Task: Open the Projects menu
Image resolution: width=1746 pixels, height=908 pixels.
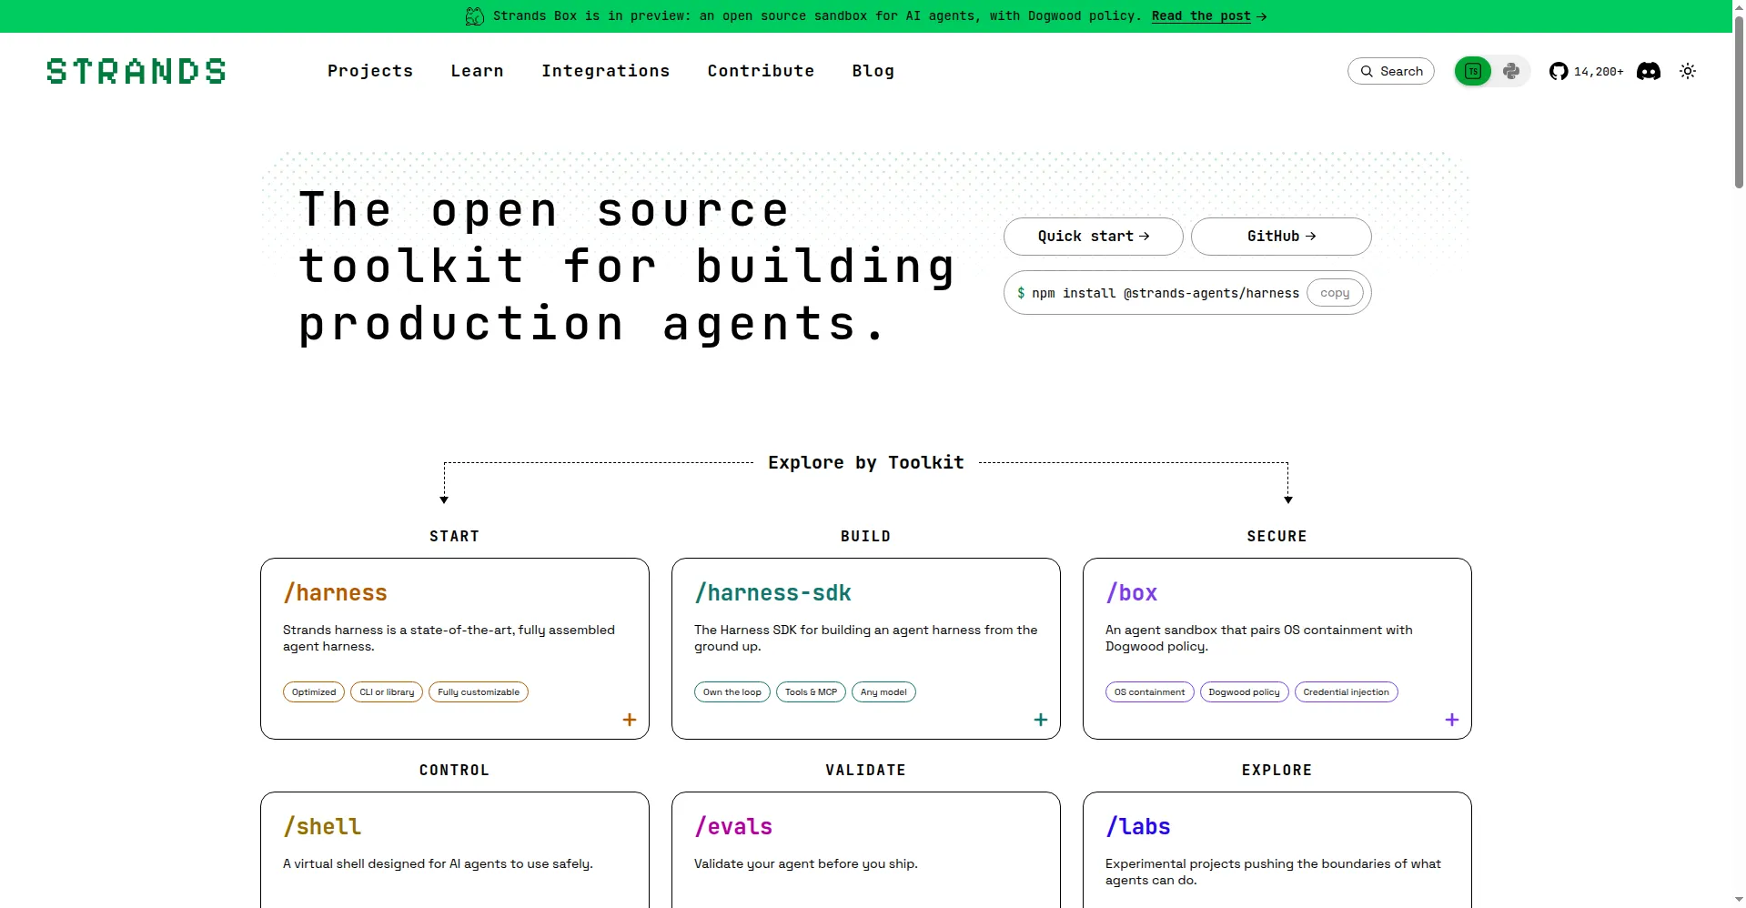Action: 370,71
